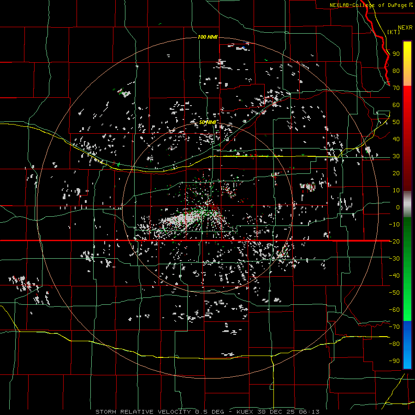This screenshot has height=415, width=415.
Task: Click the 100 NMI range ring label
Action: click(x=207, y=37)
